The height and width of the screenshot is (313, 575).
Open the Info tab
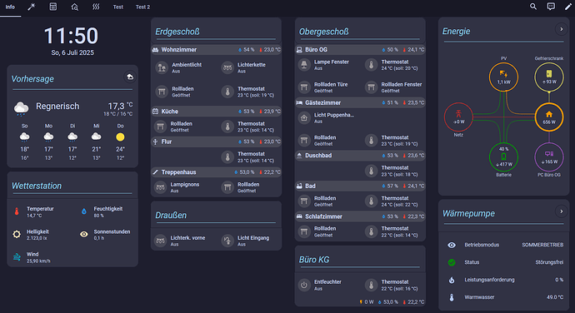tap(10, 7)
